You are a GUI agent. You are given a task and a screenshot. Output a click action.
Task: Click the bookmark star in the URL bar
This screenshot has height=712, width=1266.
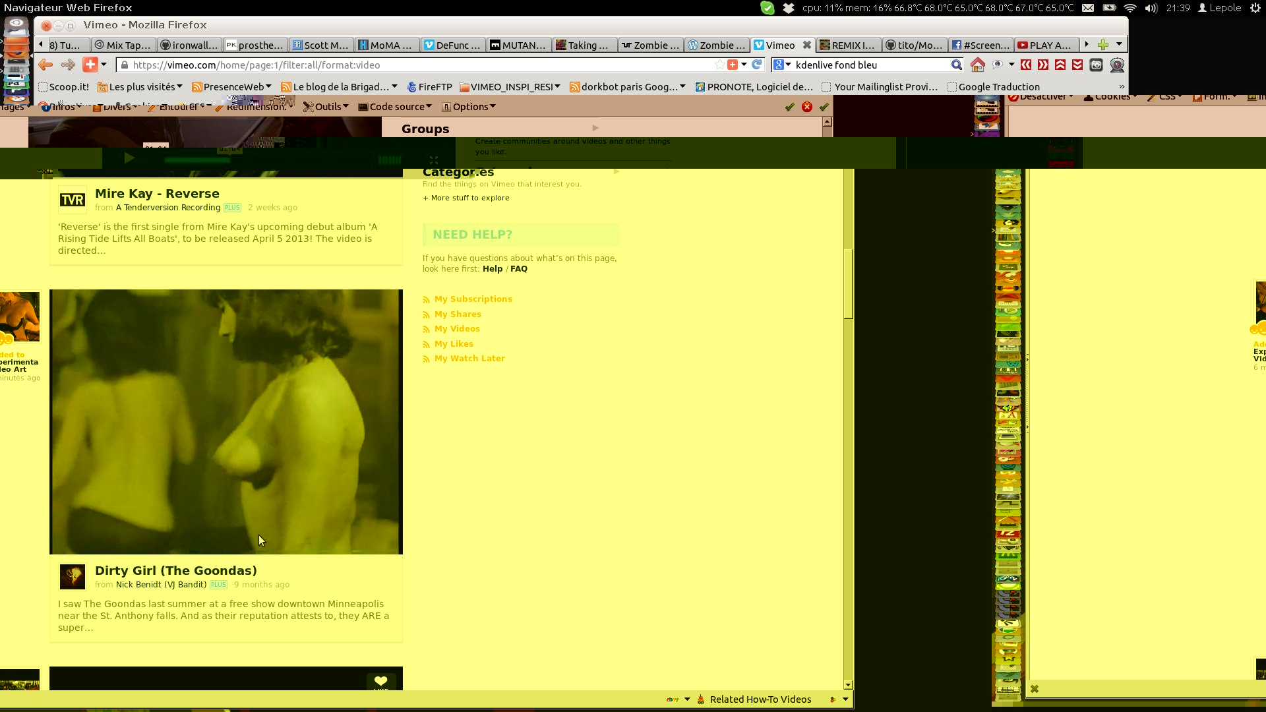pyautogui.click(x=719, y=65)
